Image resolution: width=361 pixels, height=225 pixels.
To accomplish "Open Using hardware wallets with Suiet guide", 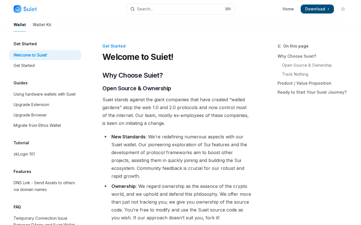I will point(45,94).
